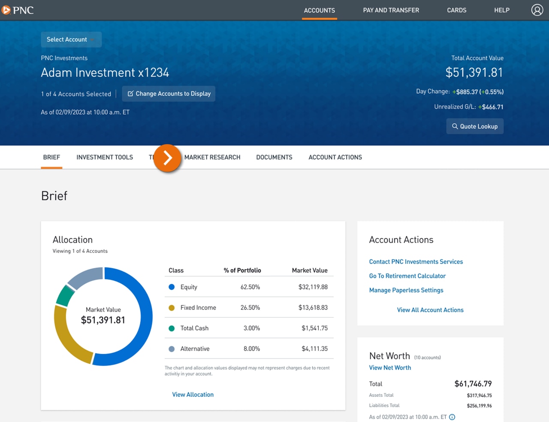
Task: Switch to the Documents tab
Action: 274,157
